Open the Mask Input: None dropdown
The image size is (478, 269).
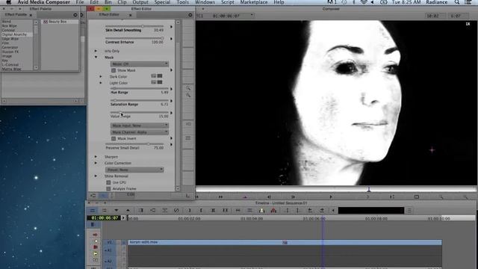(140, 126)
